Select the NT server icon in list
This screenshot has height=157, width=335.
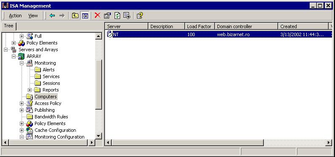[110, 34]
